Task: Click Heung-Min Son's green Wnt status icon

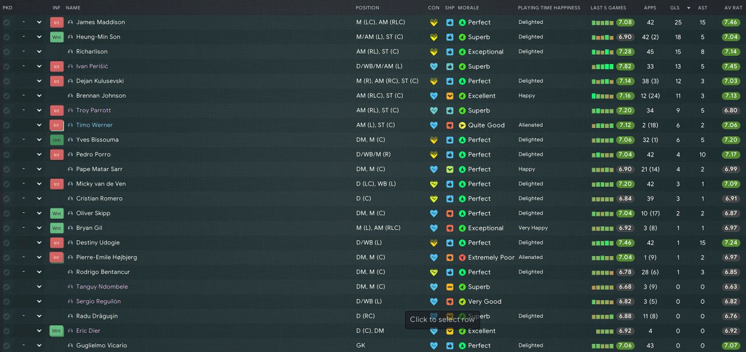Action: (x=57, y=37)
